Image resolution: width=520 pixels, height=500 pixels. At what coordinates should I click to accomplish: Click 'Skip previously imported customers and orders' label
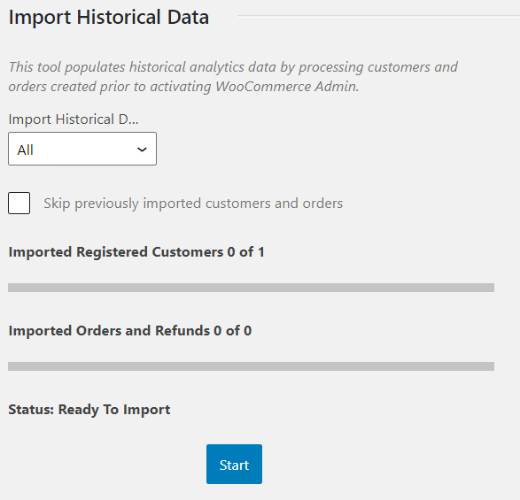[193, 204]
